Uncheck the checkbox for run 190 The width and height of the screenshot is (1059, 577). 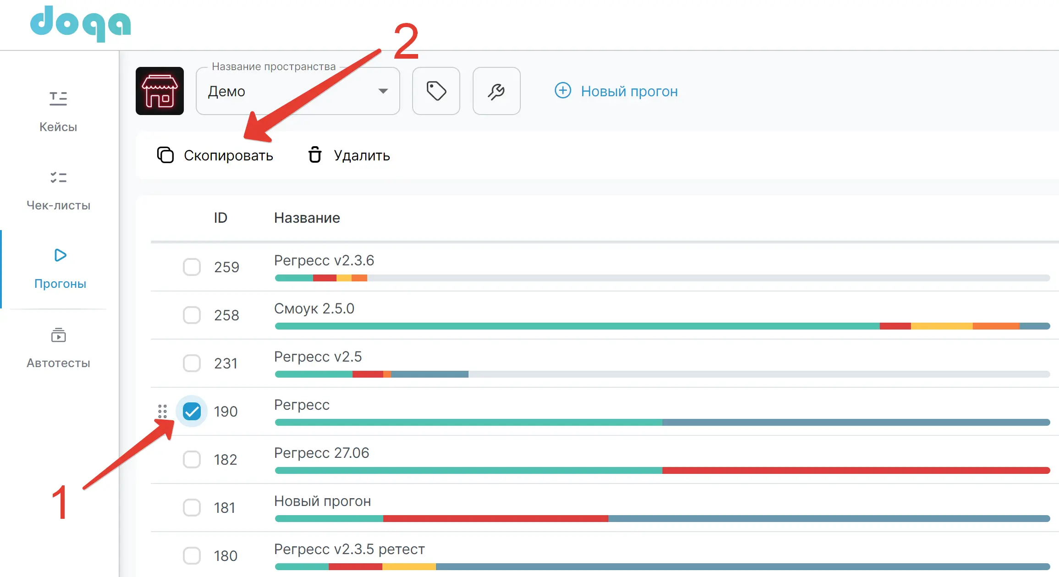(x=192, y=411)
